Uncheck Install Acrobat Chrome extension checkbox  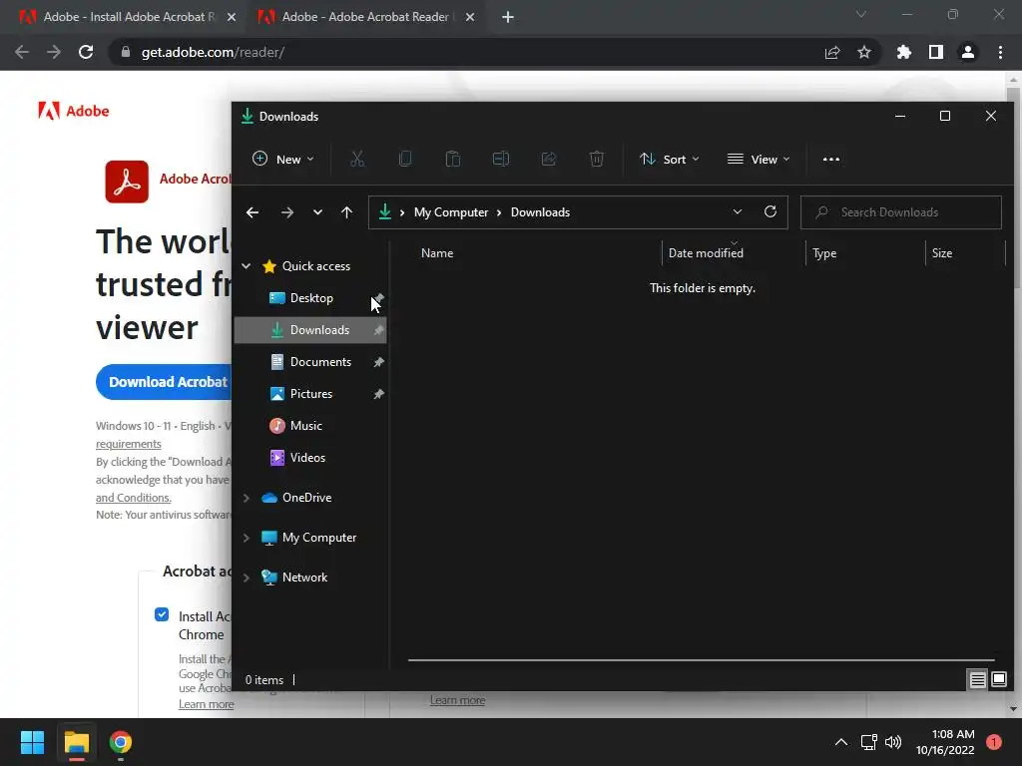point(162,614)
